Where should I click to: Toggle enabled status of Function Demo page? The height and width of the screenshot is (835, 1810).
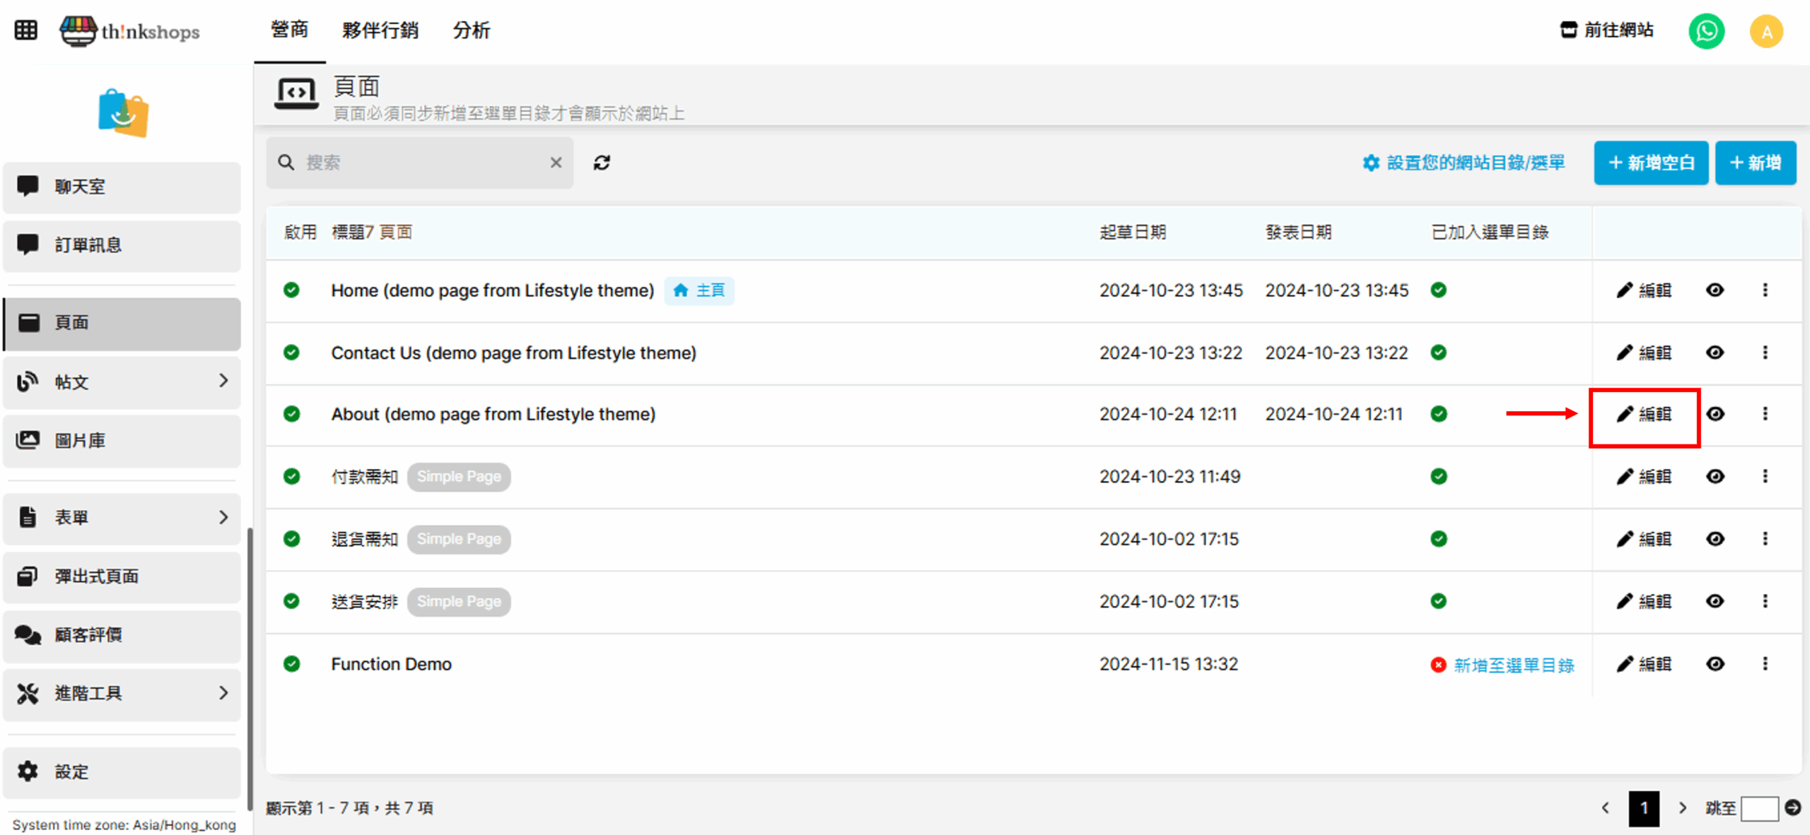291,663
